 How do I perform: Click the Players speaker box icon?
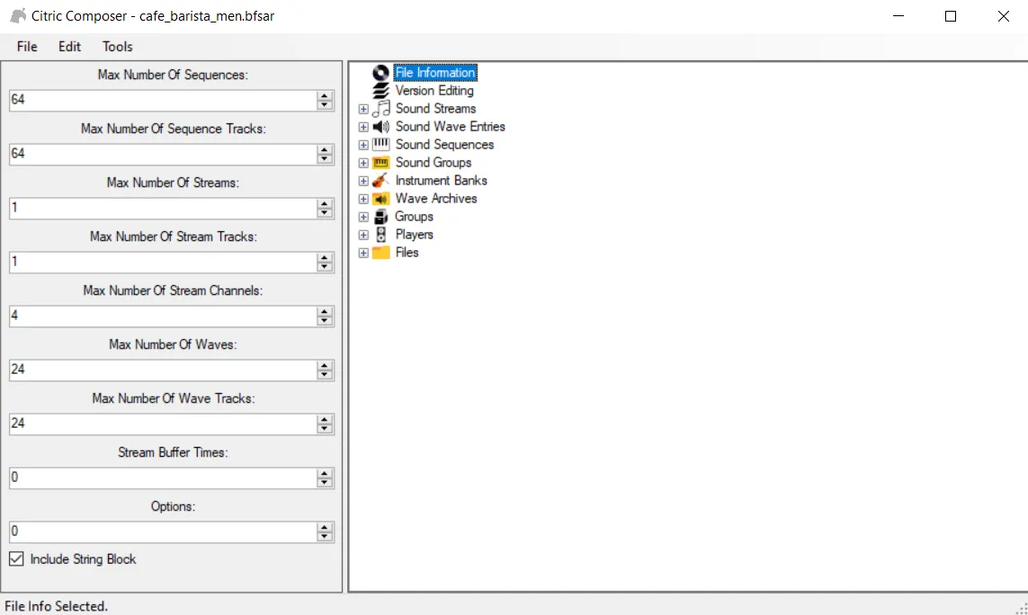(x=380, y=235)
